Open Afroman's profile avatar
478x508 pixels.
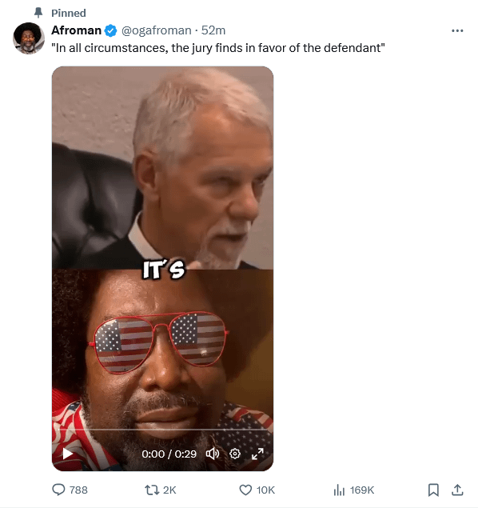pos(29,38)
